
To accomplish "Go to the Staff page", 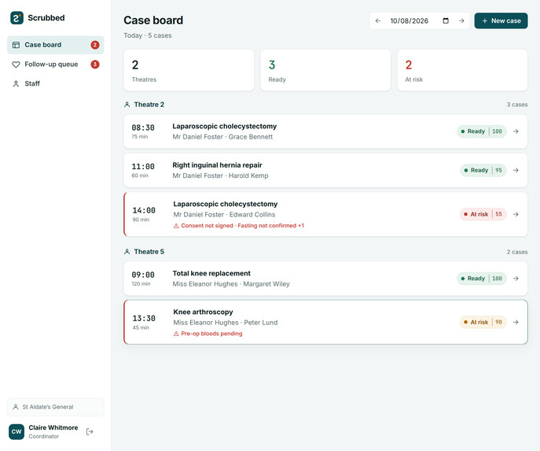I will [56, 83].
